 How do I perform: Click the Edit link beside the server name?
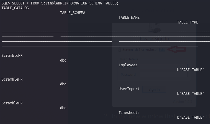pos(162,50)
